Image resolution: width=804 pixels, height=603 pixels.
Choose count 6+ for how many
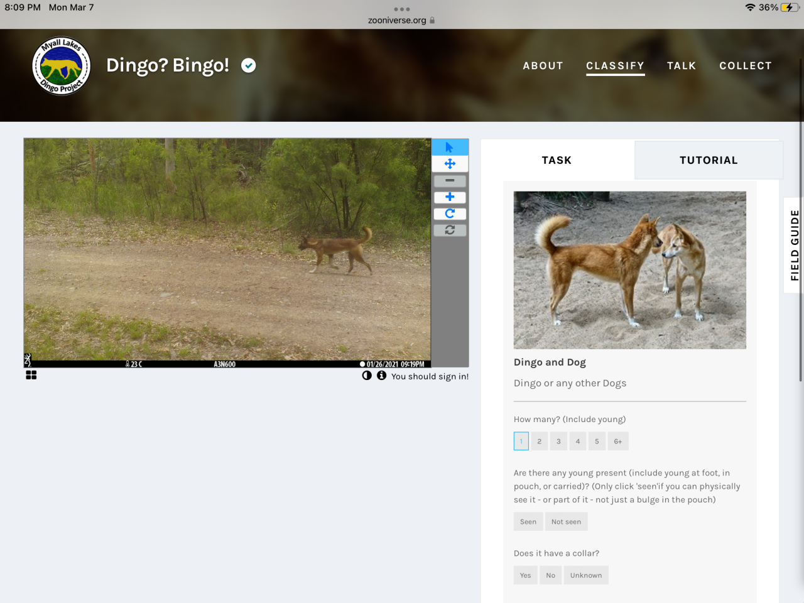point(618,441)
